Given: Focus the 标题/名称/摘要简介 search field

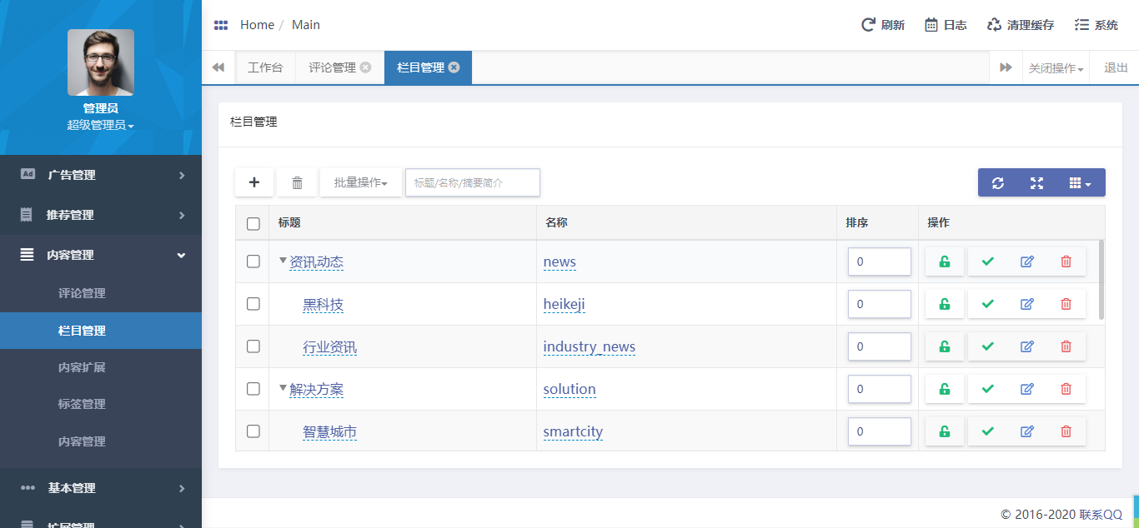Looking at the screenshot, I should point(472,182).
